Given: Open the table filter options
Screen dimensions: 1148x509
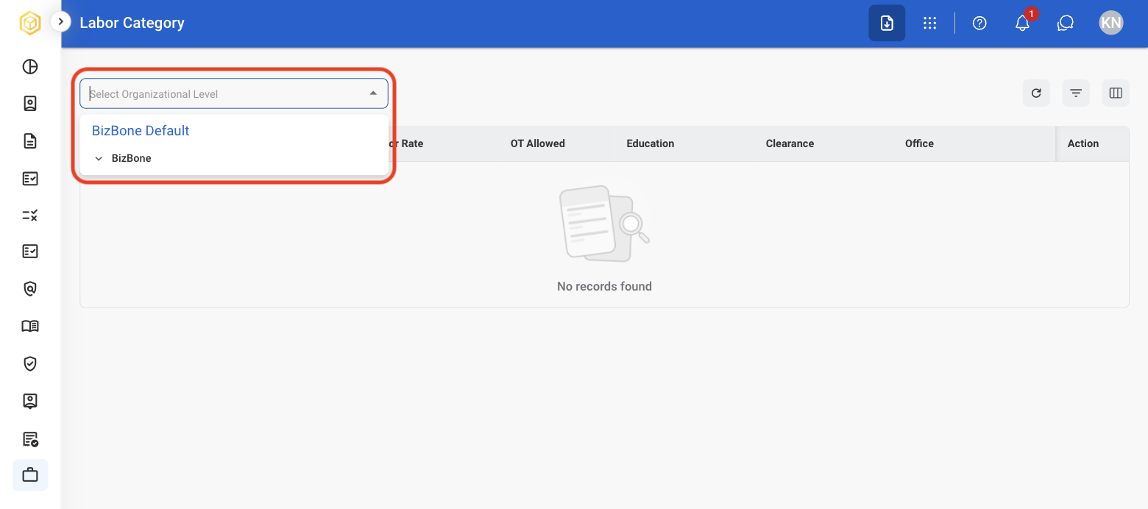Looking at the screenshot, I should coord(1076,93).
